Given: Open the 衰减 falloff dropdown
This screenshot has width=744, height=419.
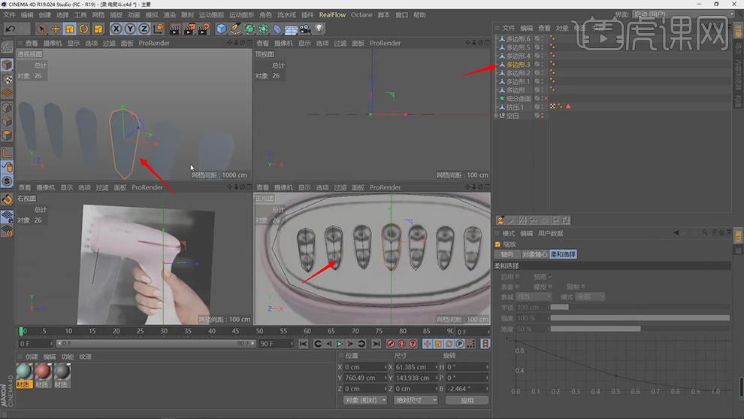Looking at the screenshot, I should point(534,296).
